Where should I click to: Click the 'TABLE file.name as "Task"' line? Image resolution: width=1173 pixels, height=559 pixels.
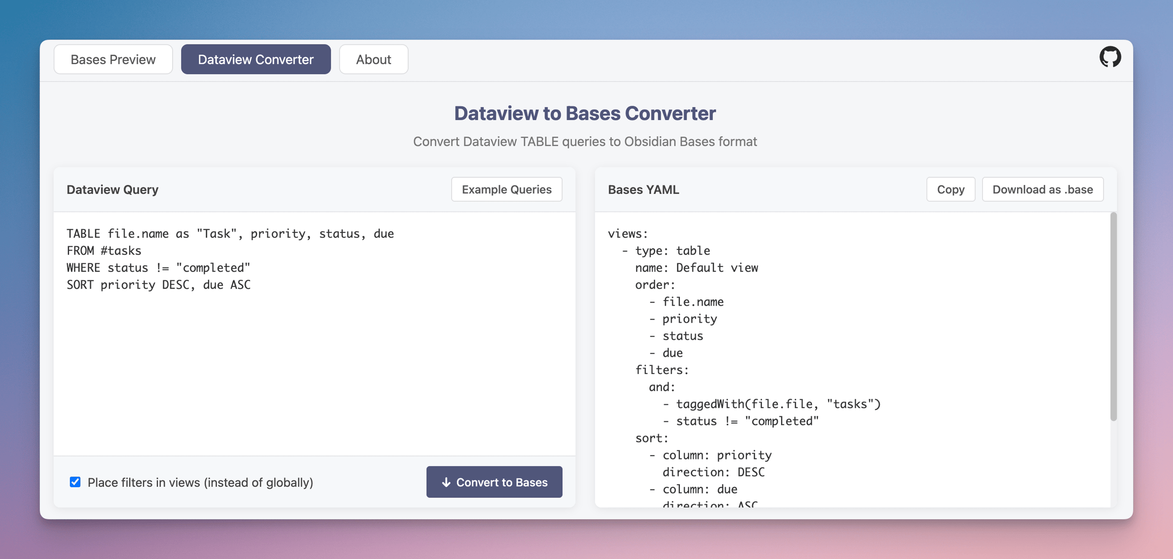click(x=230, y=233)
